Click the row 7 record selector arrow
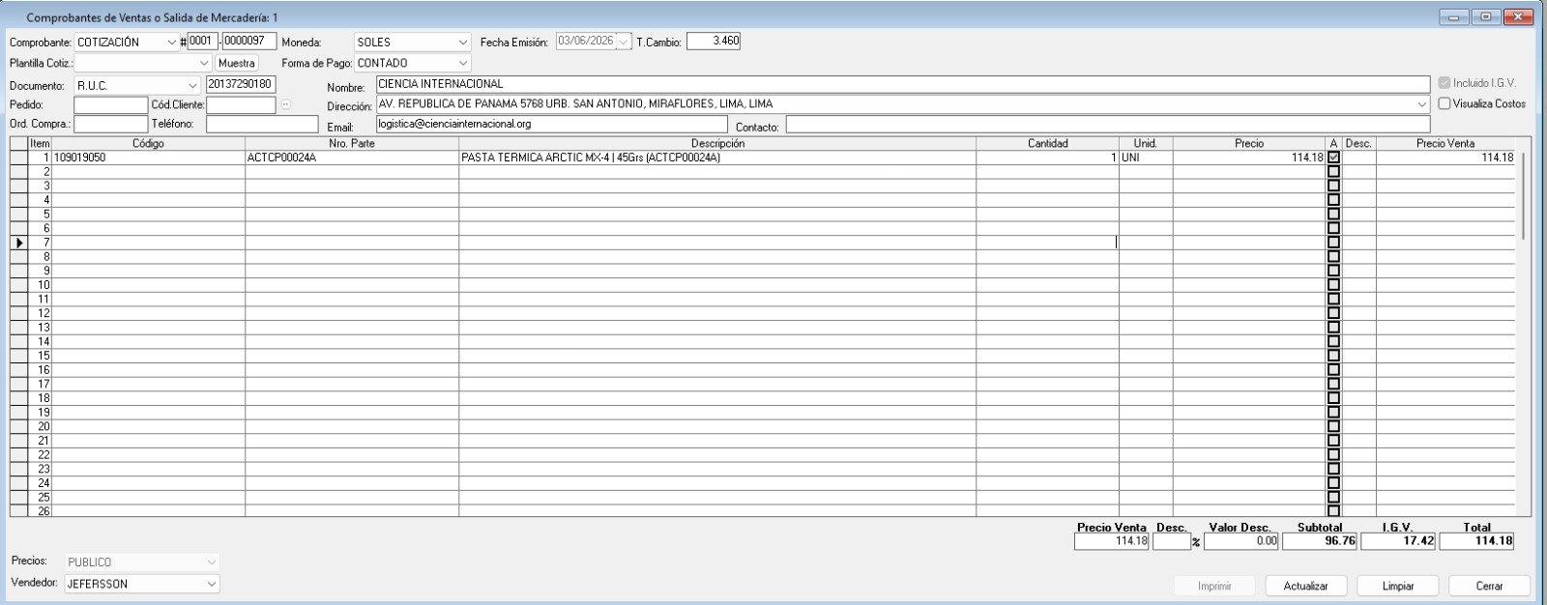Screen dimensions: 1547x605 19,243
